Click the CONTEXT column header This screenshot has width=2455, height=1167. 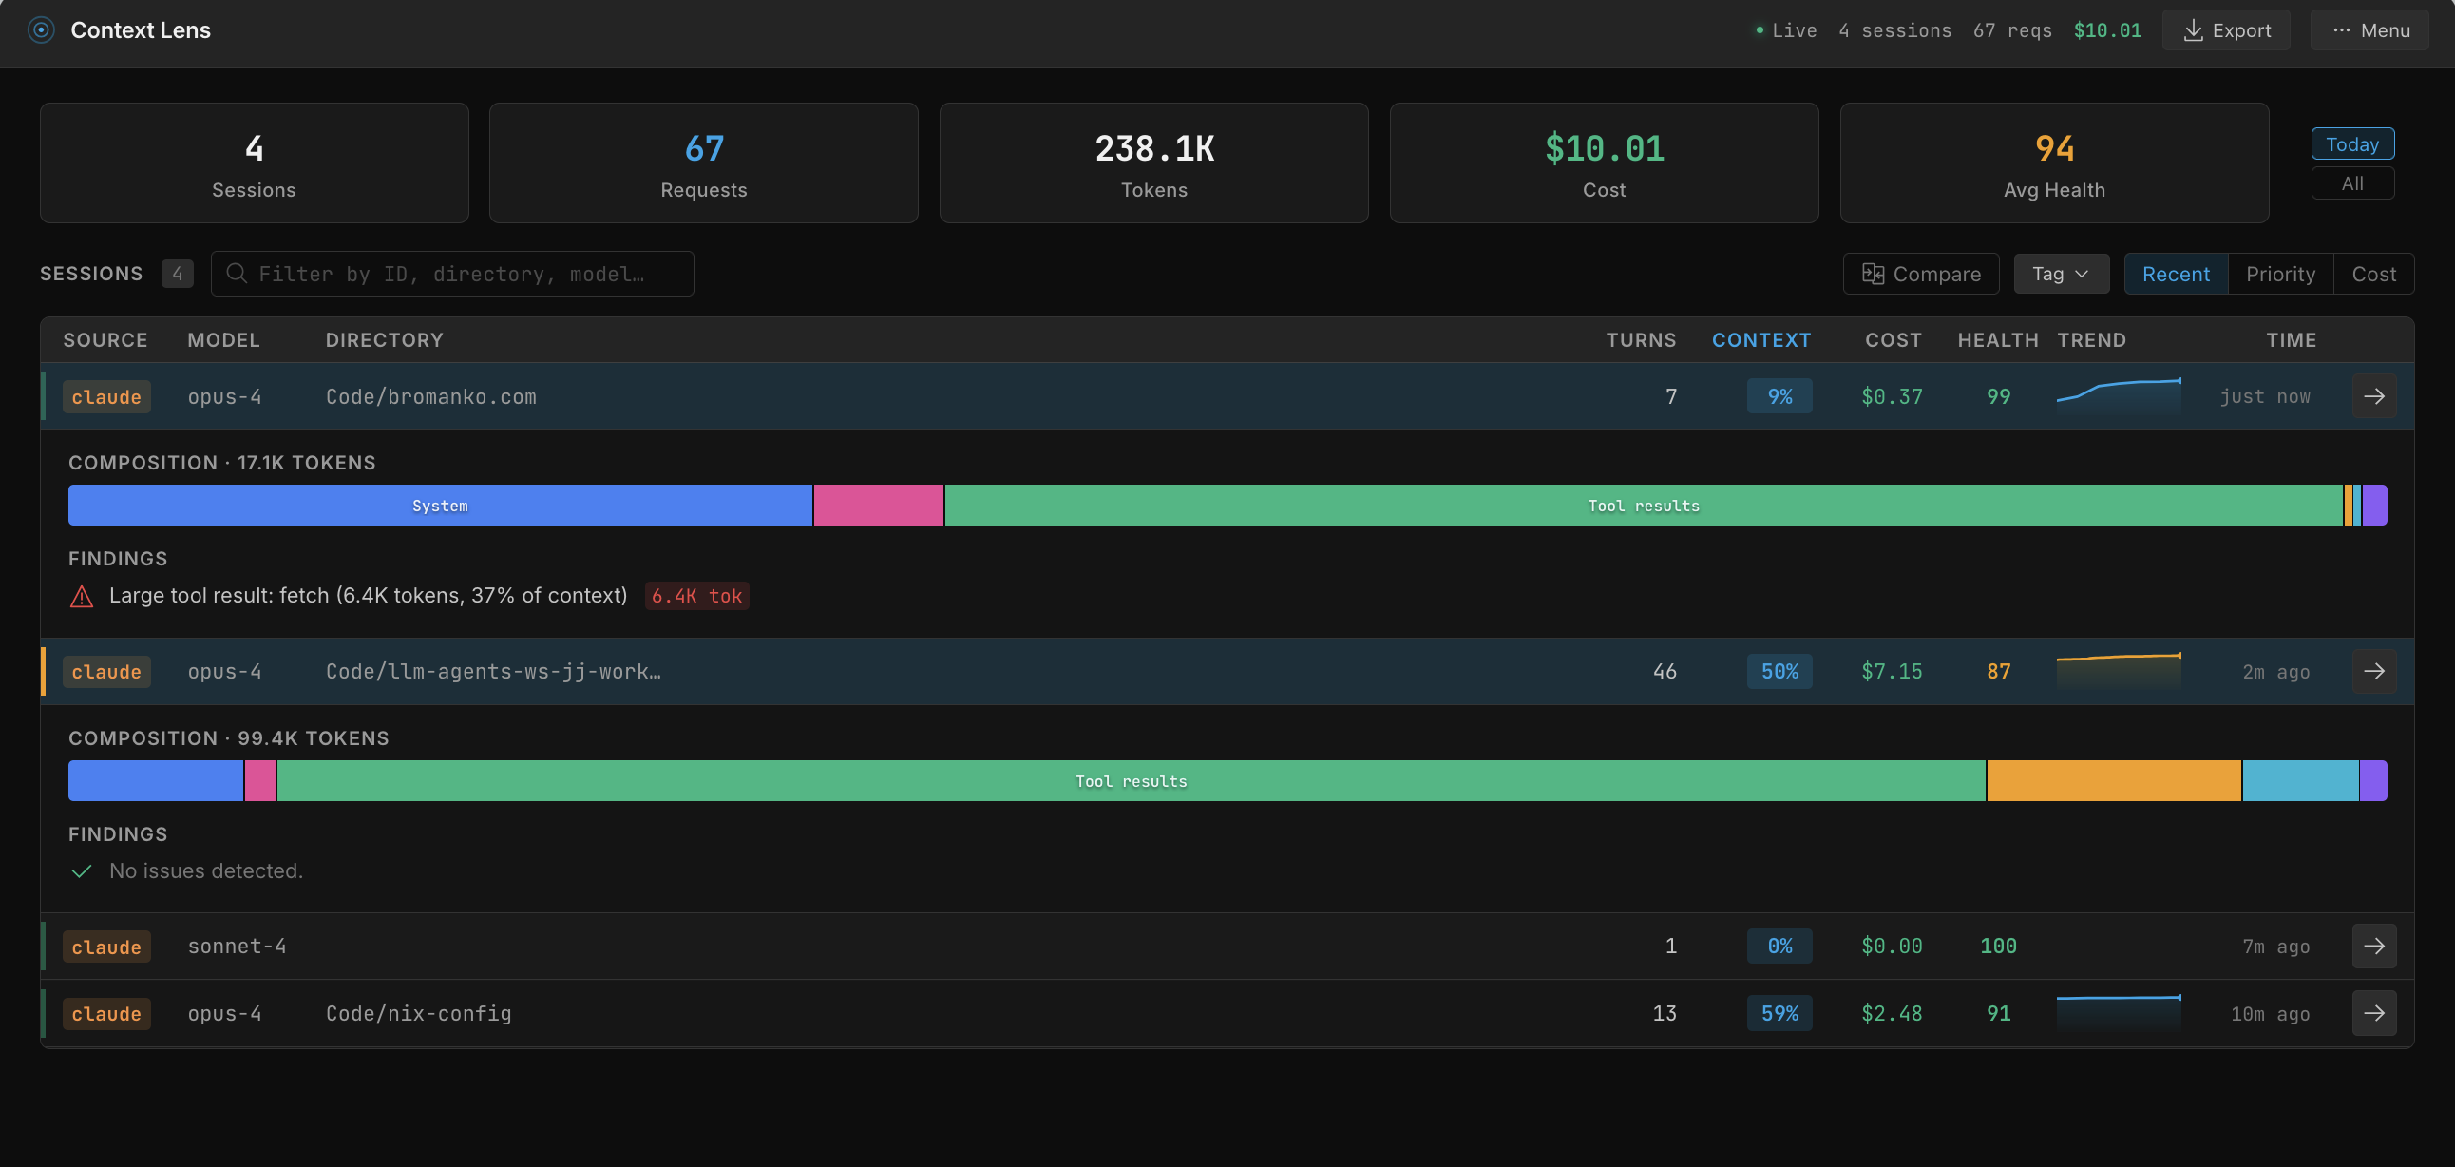pyautogui.click(x=1760, y=340)
